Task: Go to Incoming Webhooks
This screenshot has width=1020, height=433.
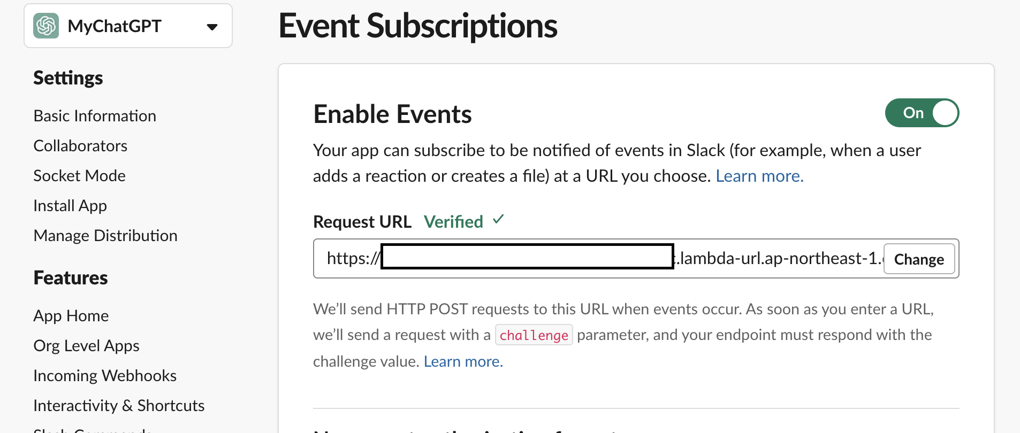Action: (105, 376)
